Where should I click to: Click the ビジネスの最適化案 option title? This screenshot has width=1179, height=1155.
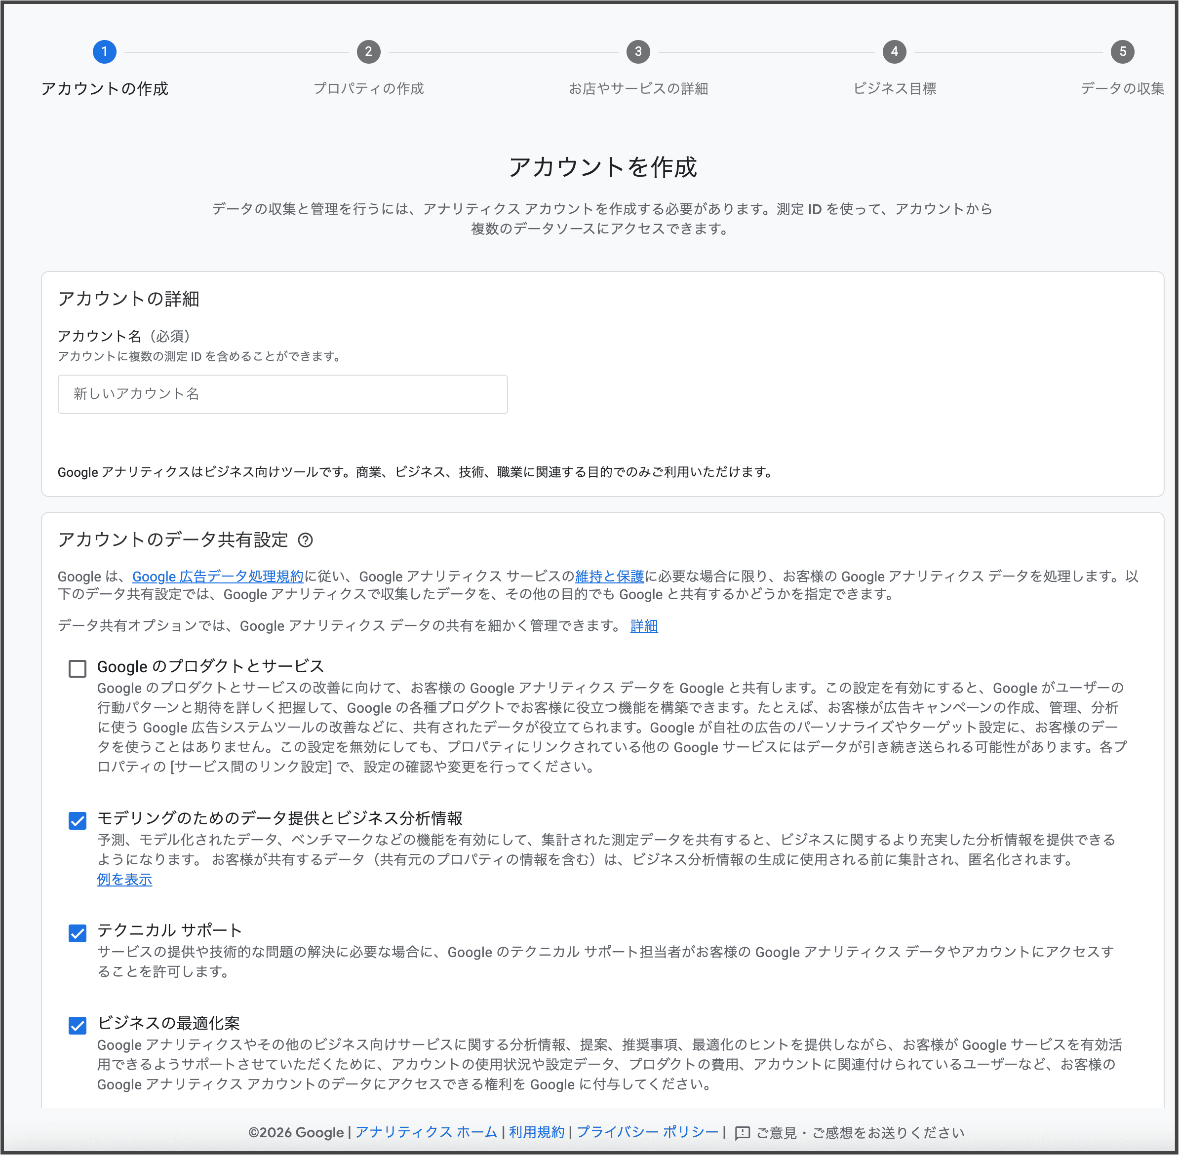(x=169, y=1023)
